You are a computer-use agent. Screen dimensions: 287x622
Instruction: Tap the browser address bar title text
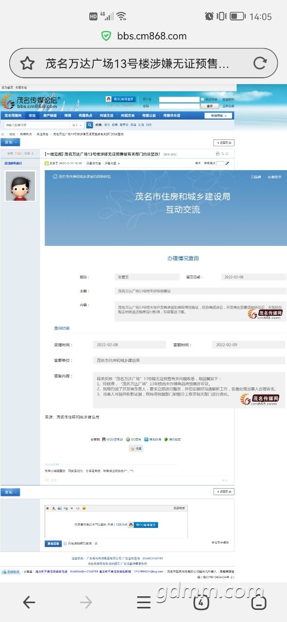tap(136, 63)
